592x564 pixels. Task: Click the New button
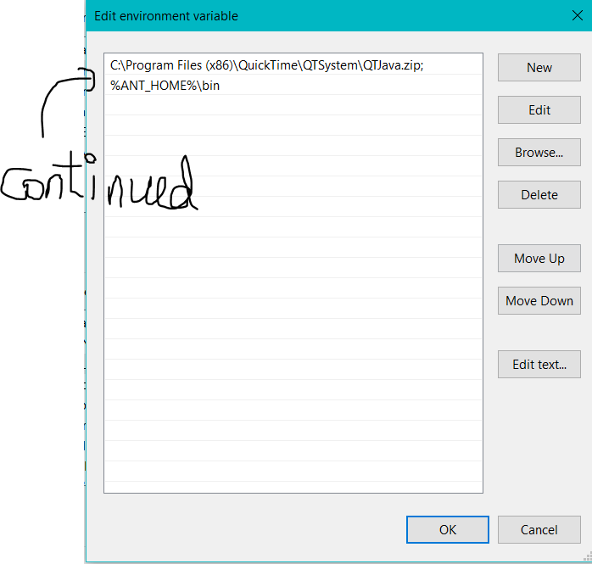(539, 68)
